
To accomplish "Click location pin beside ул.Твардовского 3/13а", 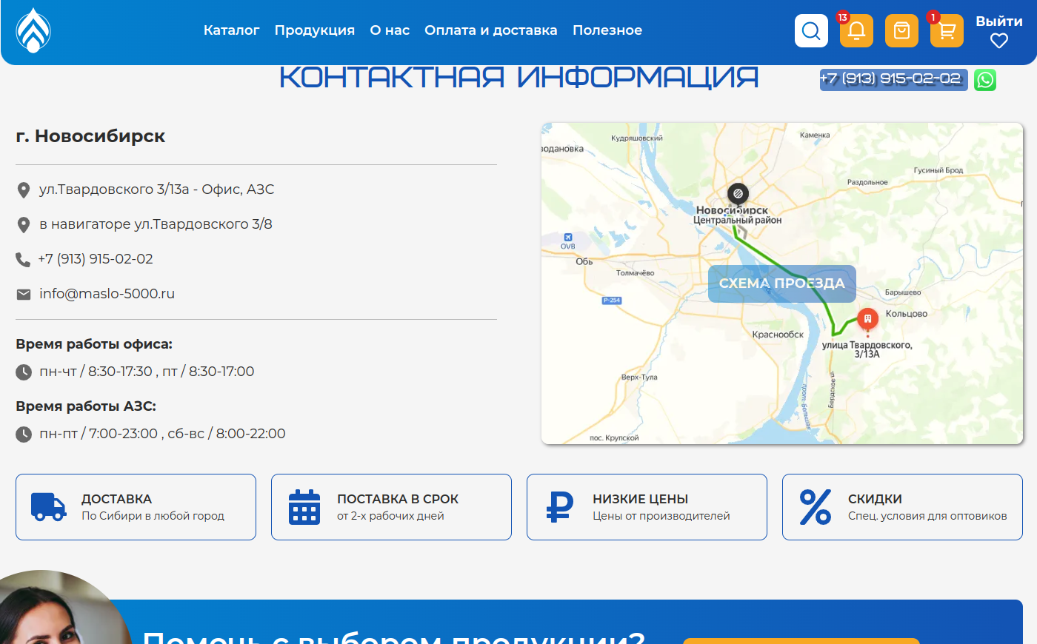I will (24, 190).
